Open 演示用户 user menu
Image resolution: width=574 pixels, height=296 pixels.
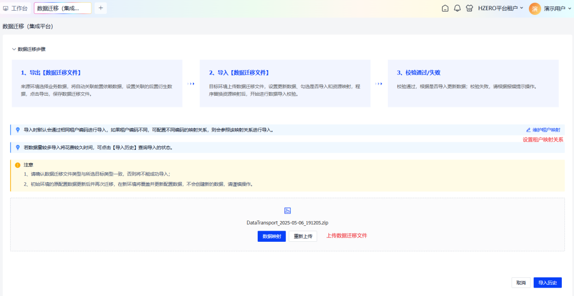point(557,9)
